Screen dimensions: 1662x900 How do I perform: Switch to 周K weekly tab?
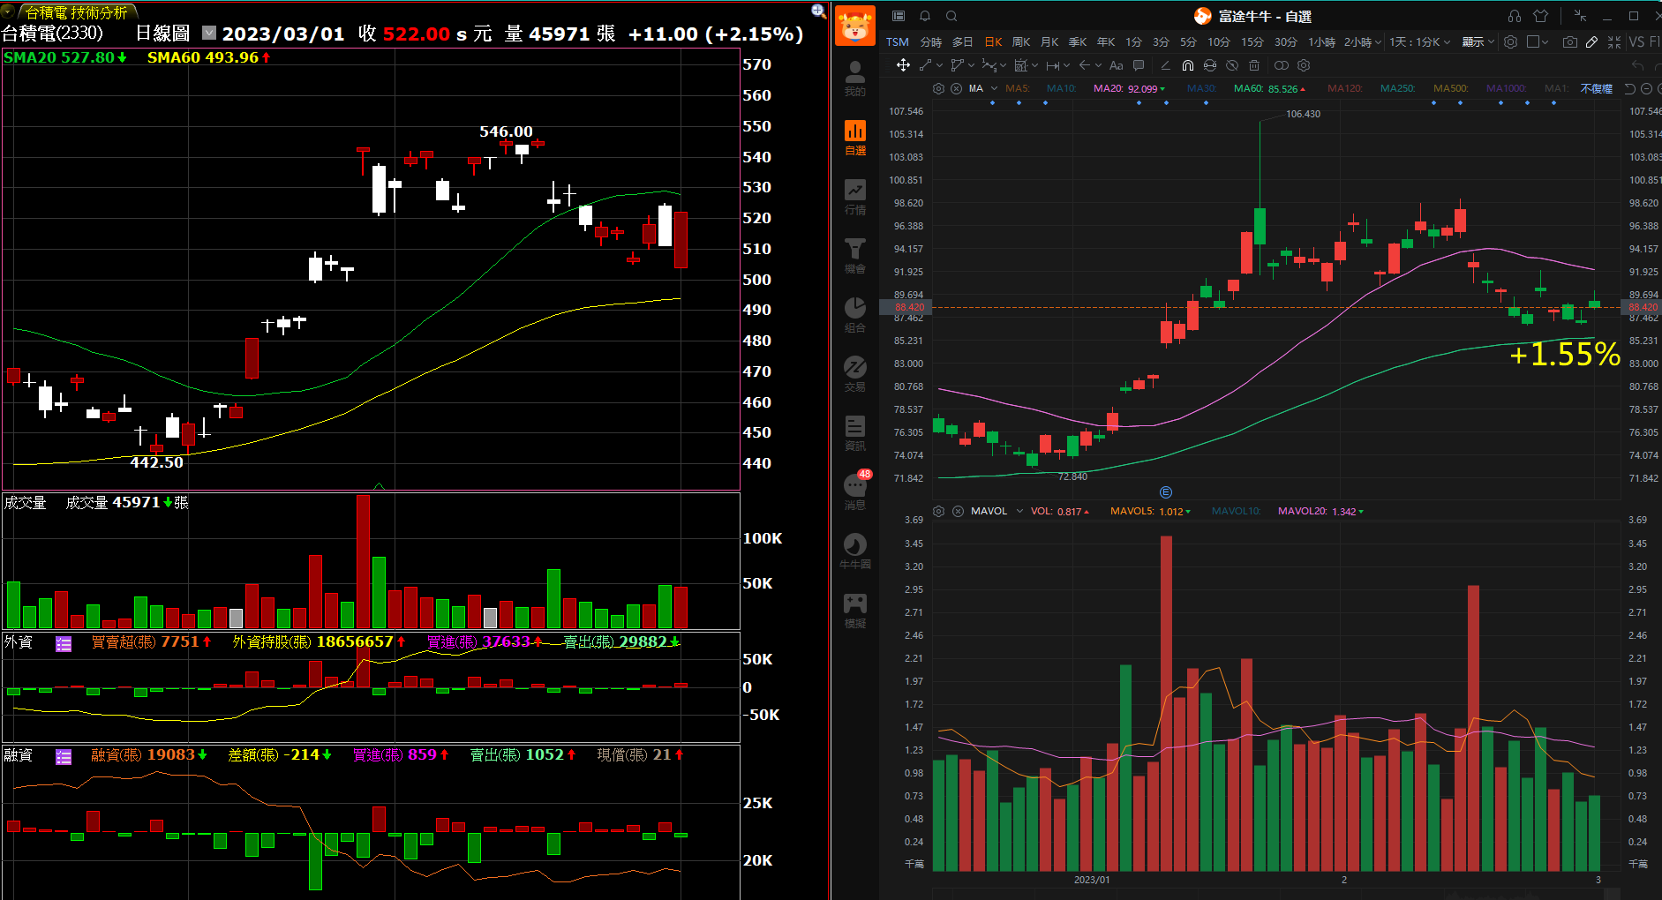coord(1021,41)
